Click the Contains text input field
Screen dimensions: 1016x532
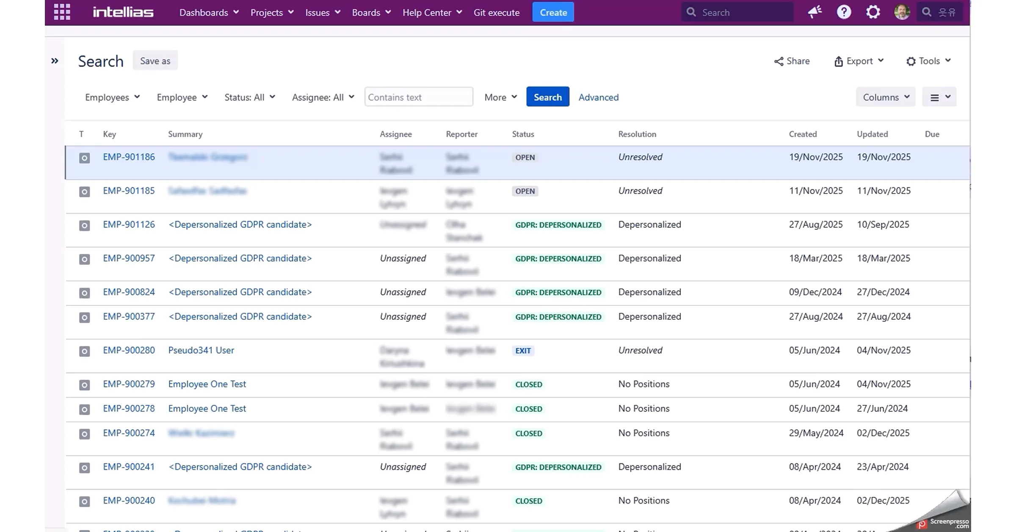(x=419, y=97)
